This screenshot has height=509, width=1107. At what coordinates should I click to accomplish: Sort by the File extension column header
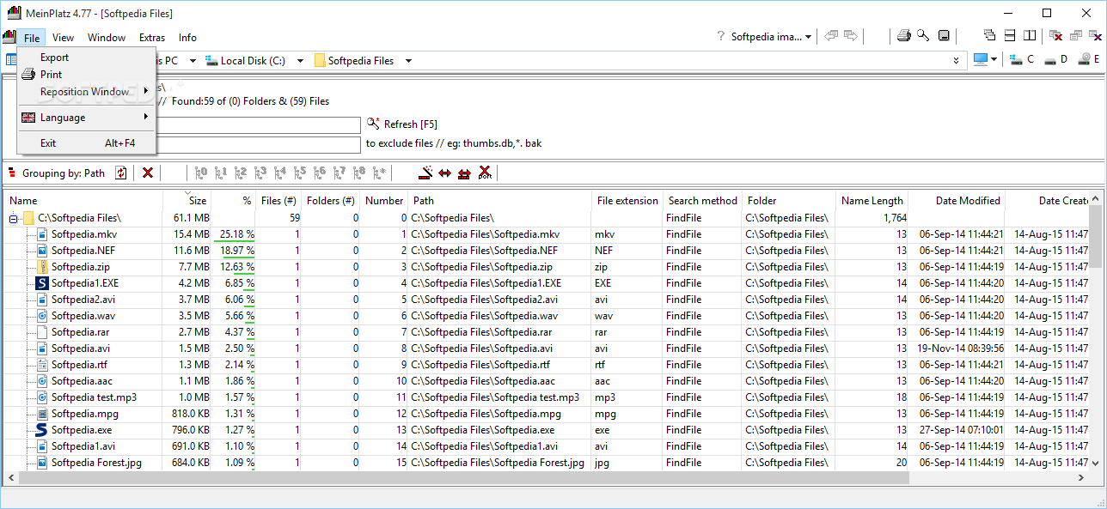coord(627,200)
